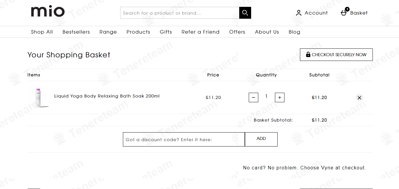Open the Blog link
This screenshot has height=189, width=399.
(x=294, y=32)
